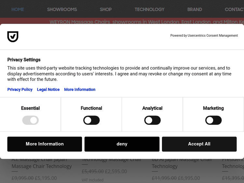Toggle the Essential consent switch
Screen dimensions: 244x183
pyautogui.click(x=30, y=121)
